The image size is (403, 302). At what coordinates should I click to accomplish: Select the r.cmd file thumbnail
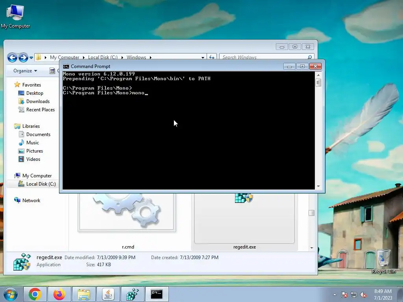click(127, 212)
